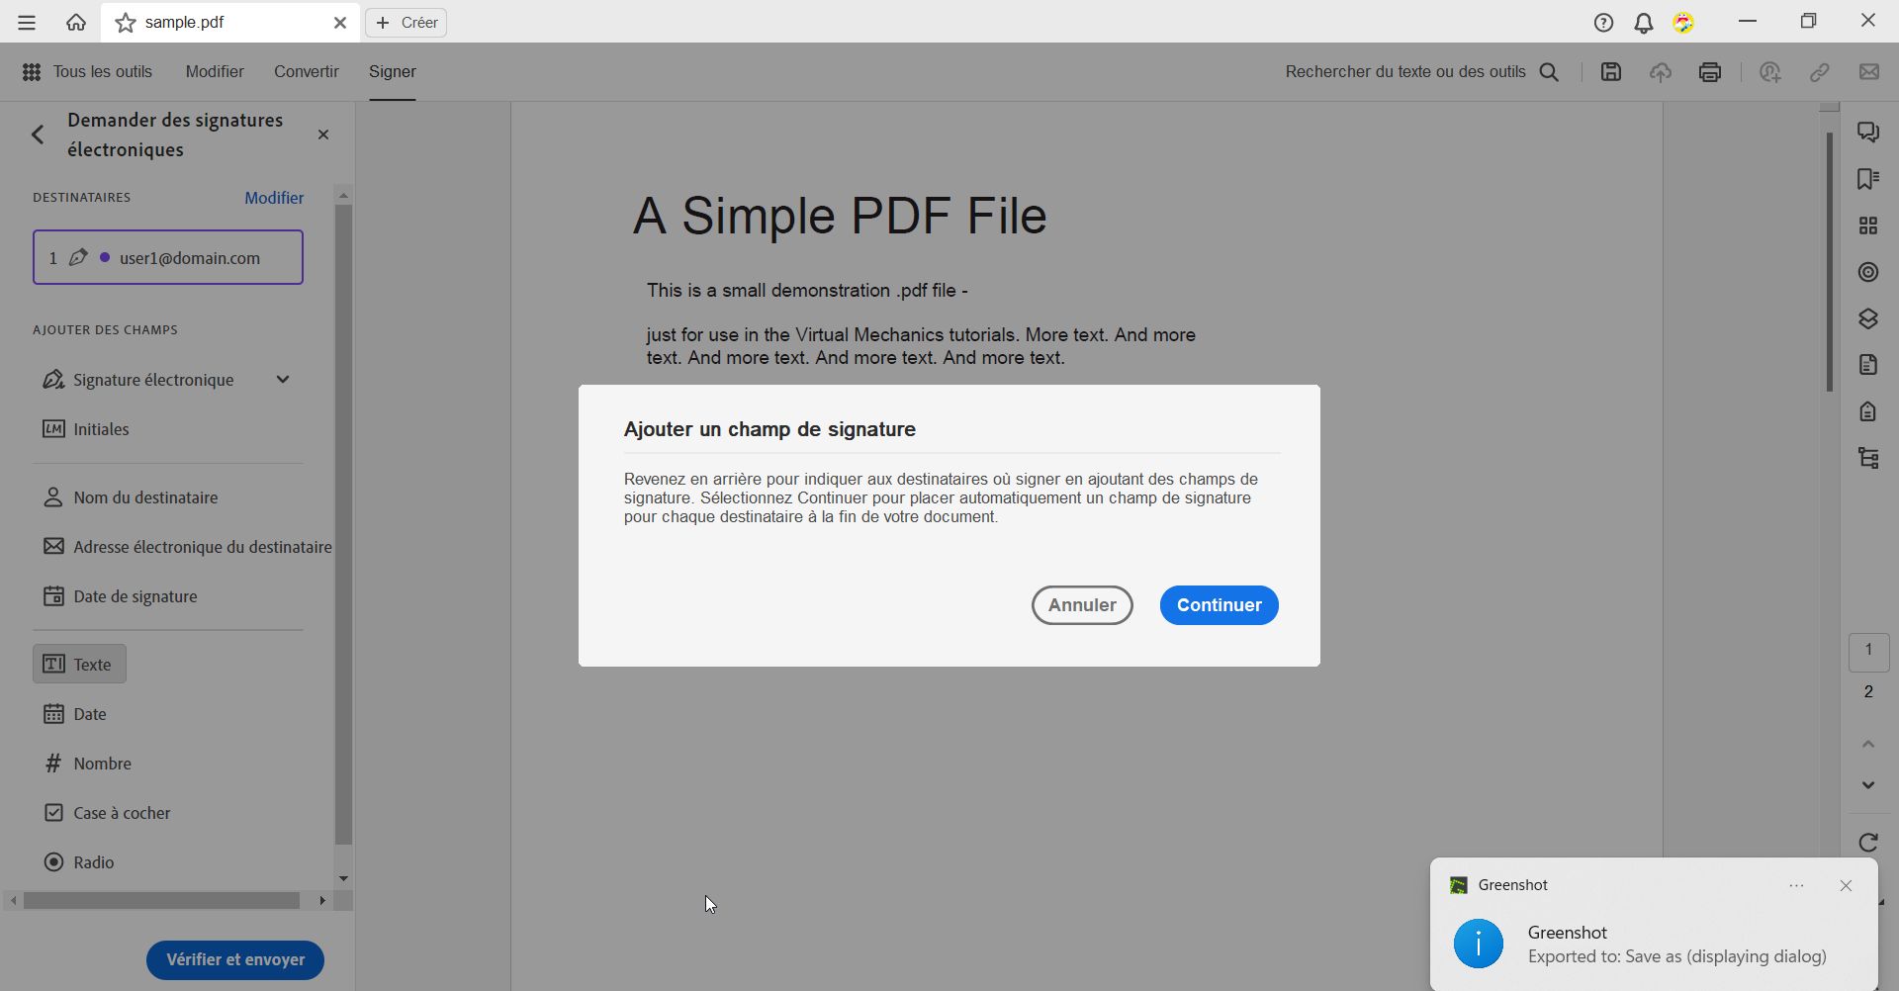Image resolution: width=1899 pixels, height=991 pixels.
Task: Cancel the dialog with Annuler
Action: click(x=1082, y=605)
